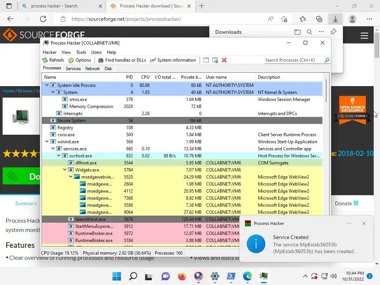Open the Users menu
This screenshot has height=285, width=380.
pos(96,52)
